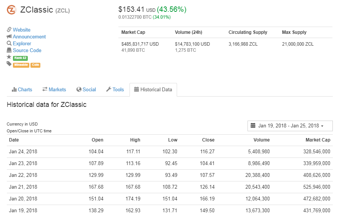Click the Coin tag badge
The image size is (337, 221).
[x=35, y=65]
